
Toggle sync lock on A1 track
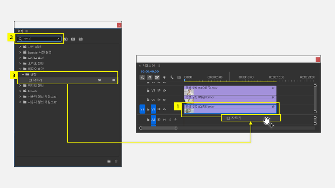tap(159, 120)
